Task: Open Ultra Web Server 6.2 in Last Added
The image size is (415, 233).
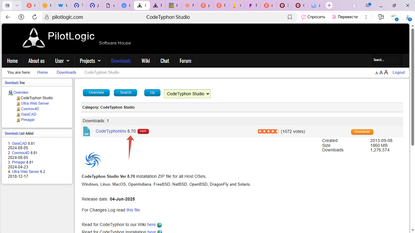Action: tap(26, 172)
